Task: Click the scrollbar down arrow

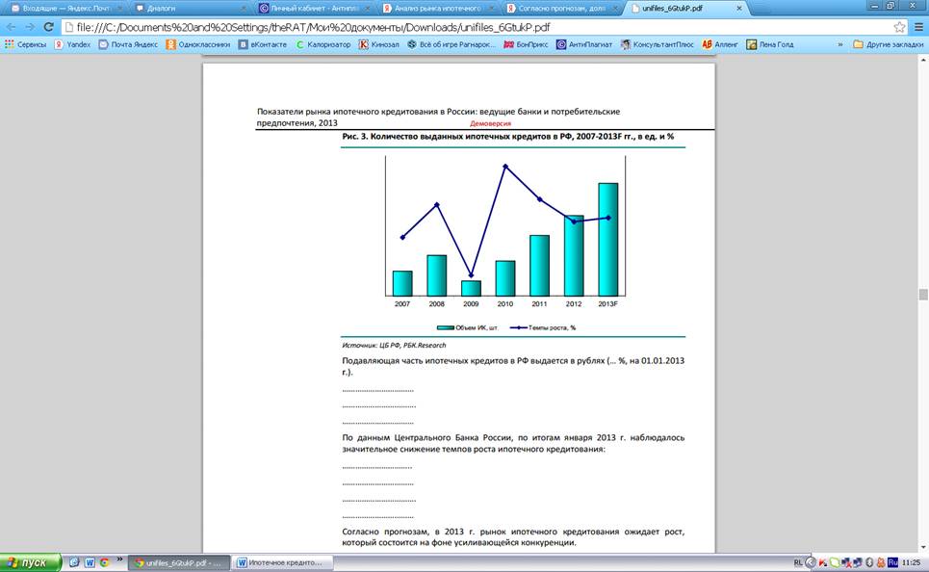Action: click(923, 548)
